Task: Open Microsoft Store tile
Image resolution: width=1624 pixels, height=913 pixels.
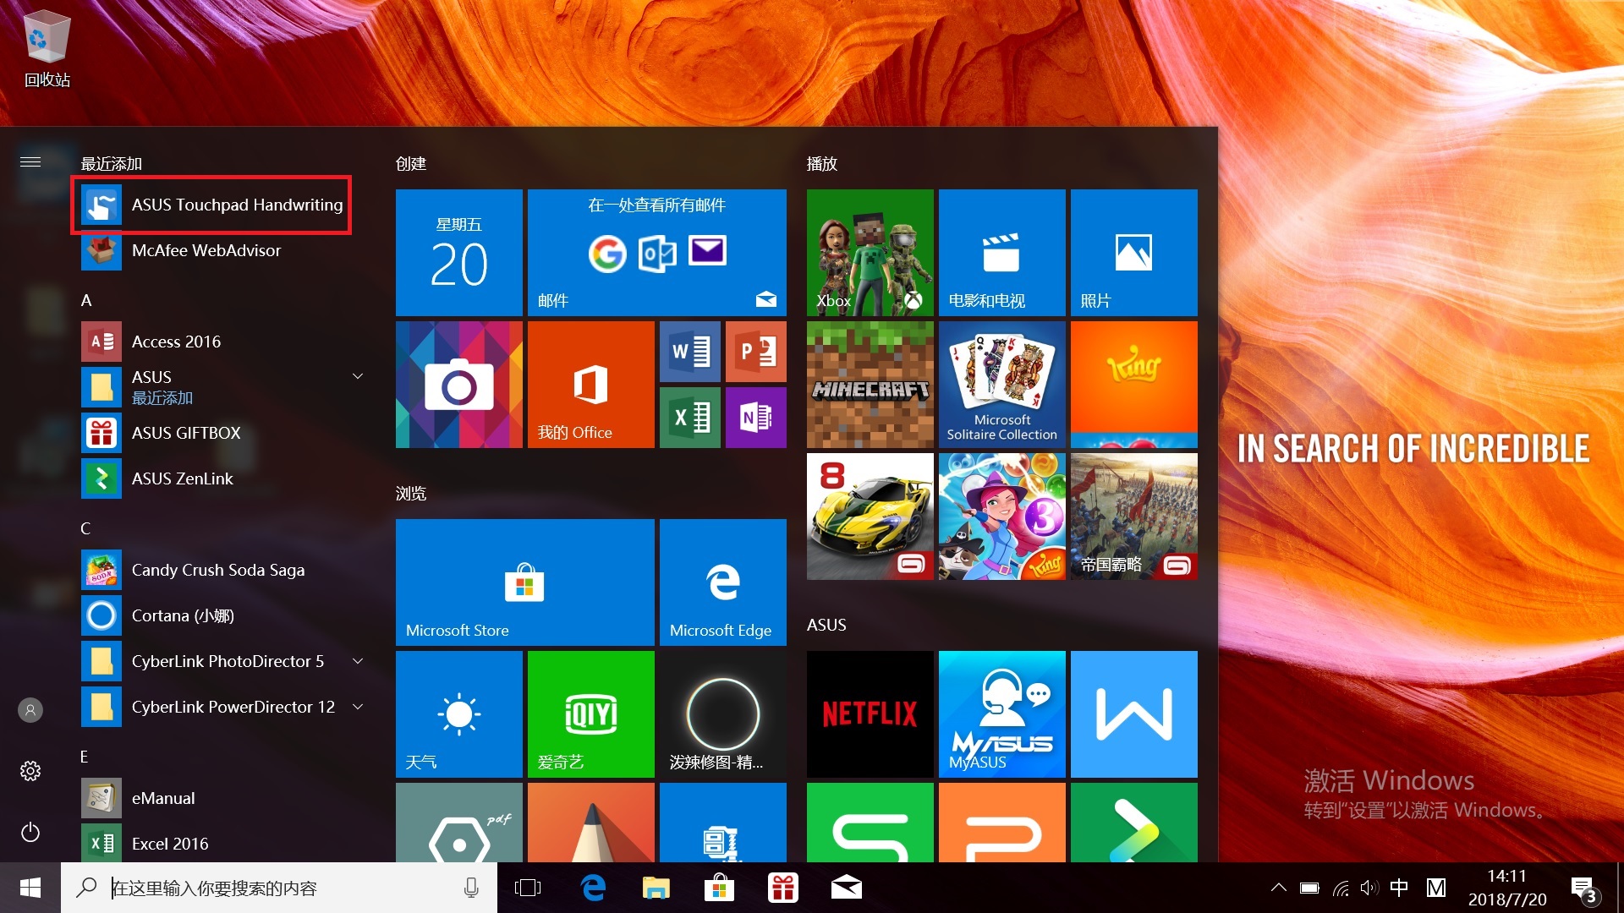Action: point(525,582)
